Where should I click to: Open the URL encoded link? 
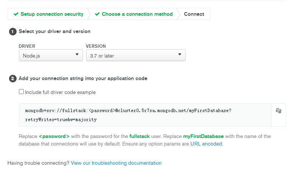click(x=206, y=144)
